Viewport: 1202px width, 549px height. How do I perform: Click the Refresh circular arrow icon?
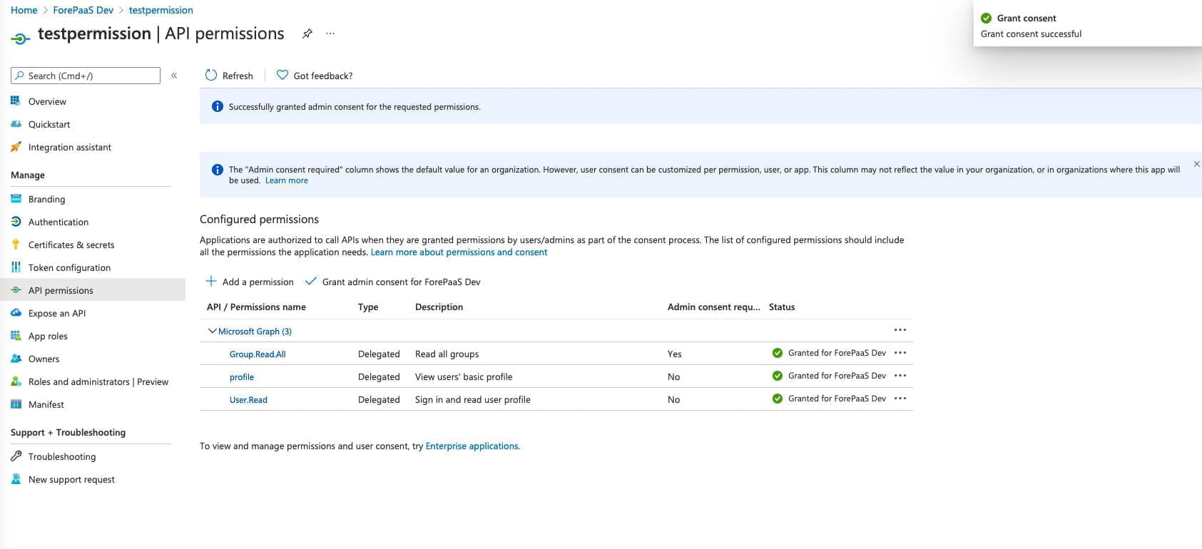[x=211, y=75]
